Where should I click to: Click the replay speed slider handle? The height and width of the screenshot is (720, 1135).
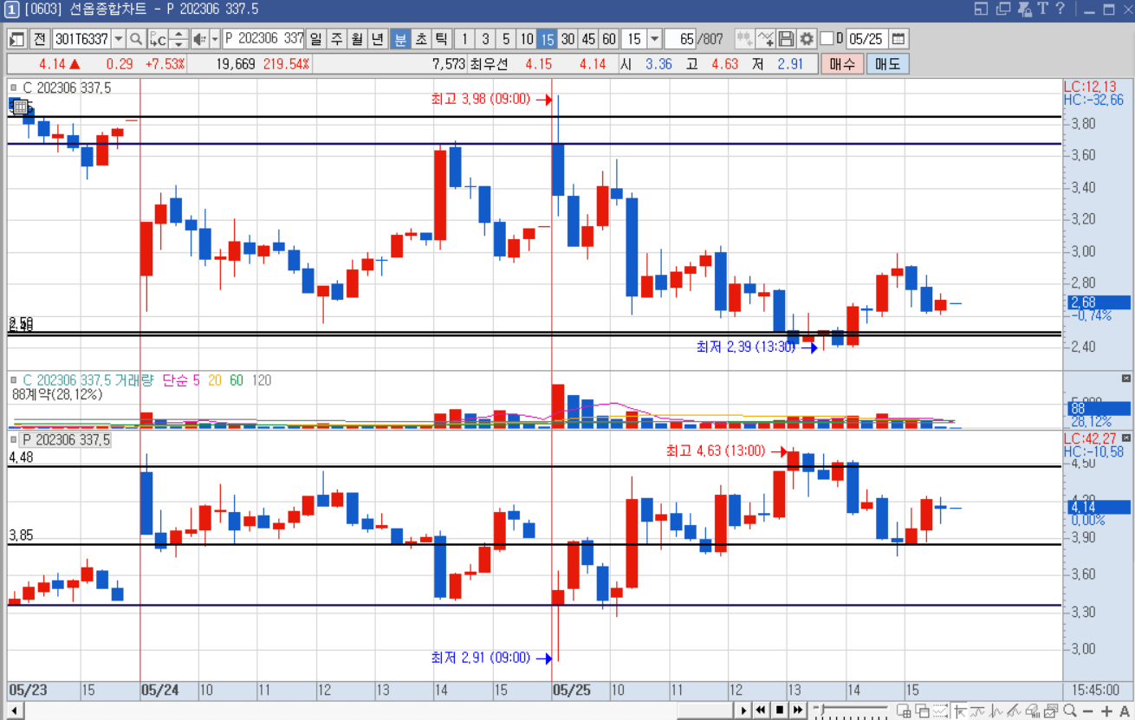click(x=822, y=710)
